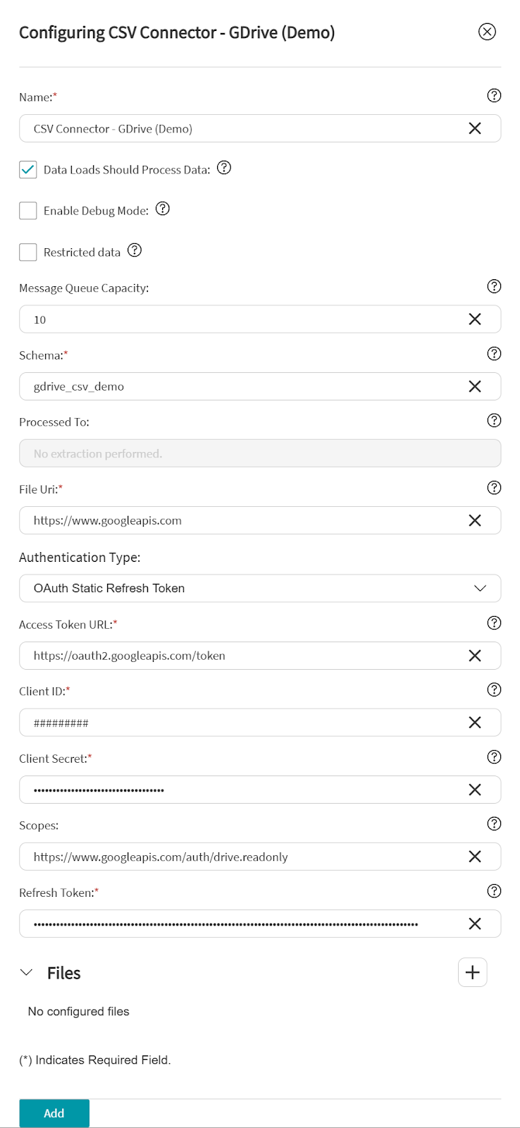Screen dimensions: 520x1128
Task: Open help for the Refresh Token field
Action: coord(494,891)
